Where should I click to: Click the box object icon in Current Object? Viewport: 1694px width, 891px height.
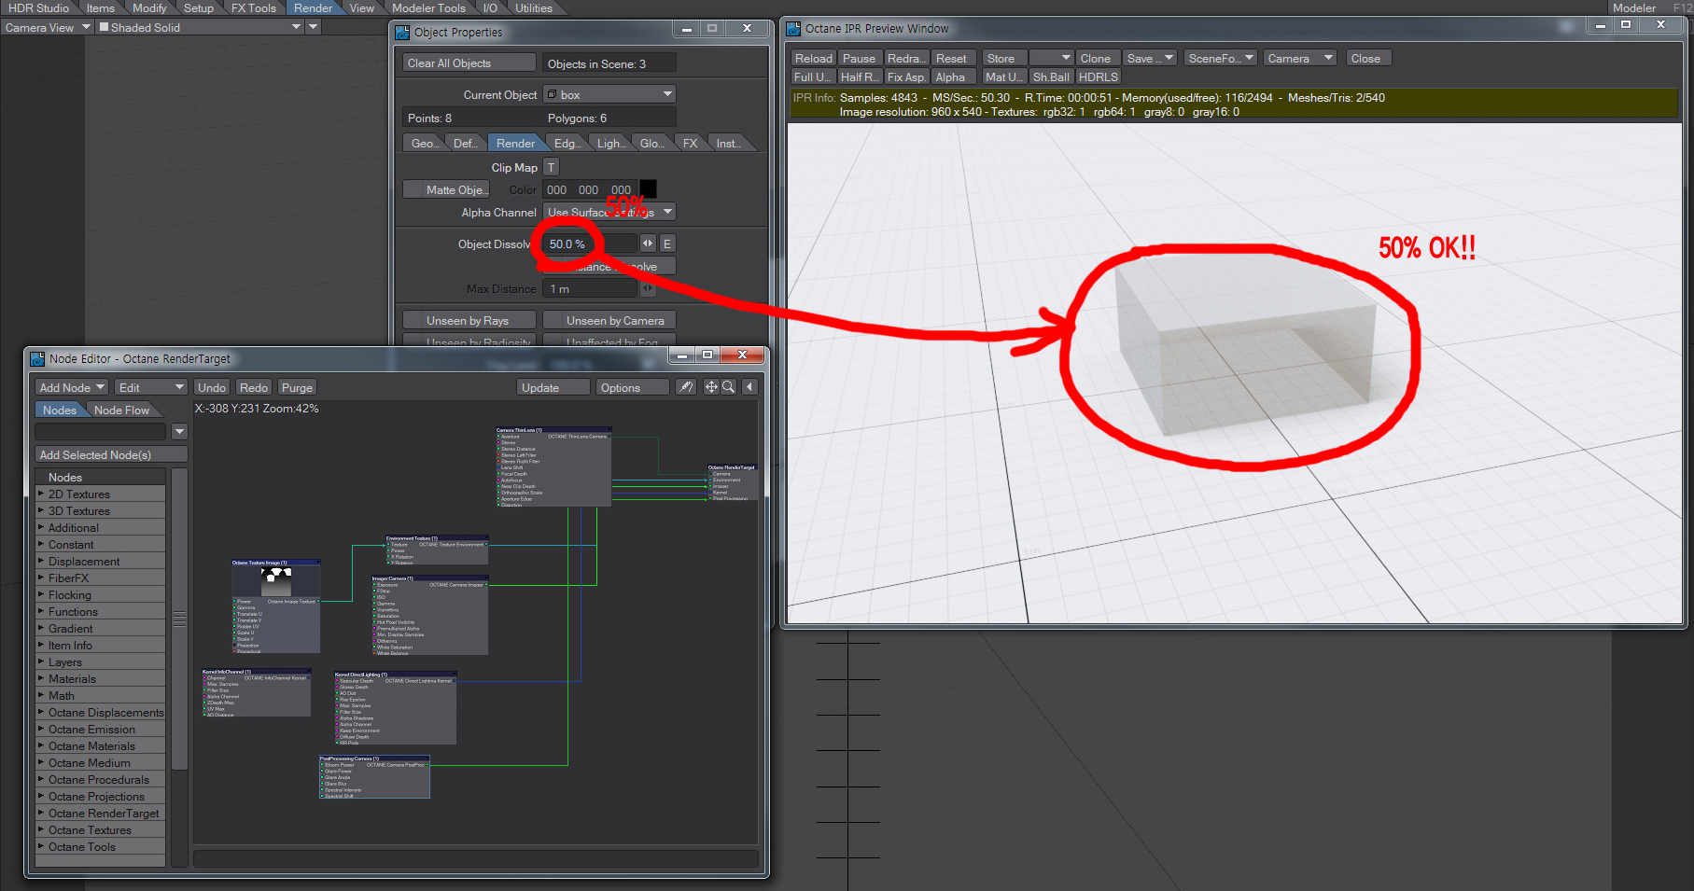[x=552, y=94]
